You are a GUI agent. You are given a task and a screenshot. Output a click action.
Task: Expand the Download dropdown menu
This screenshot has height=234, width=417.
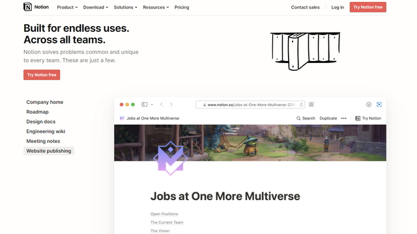96,7
